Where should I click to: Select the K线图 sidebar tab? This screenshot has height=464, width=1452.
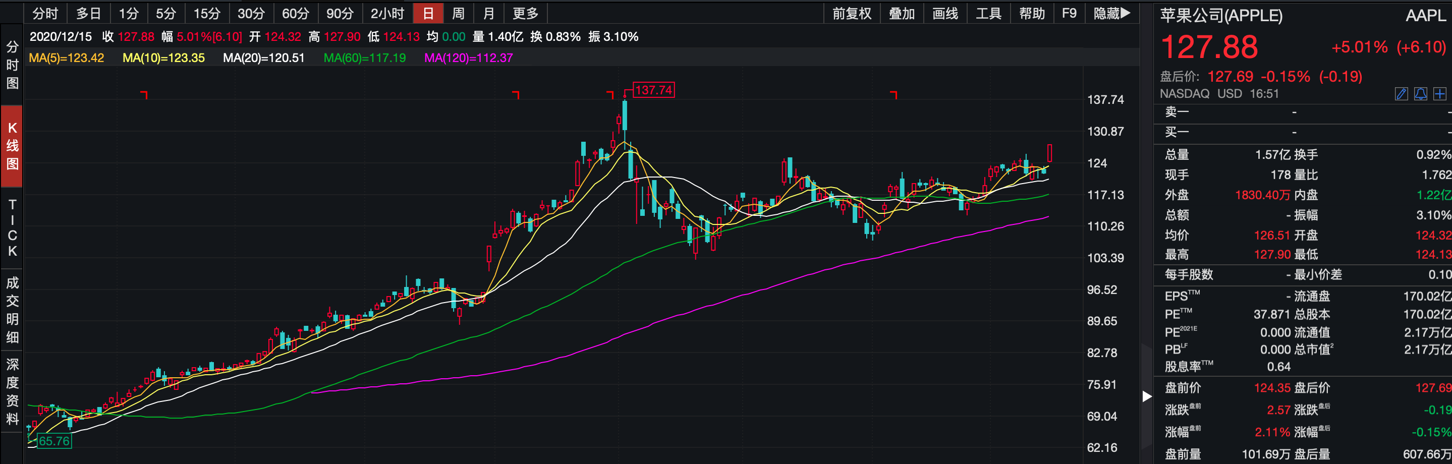[x=12, y=145]
